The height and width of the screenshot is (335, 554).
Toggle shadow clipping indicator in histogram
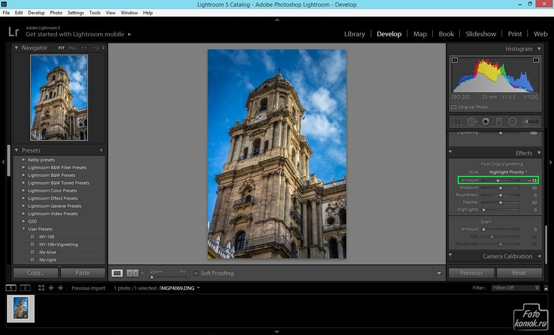pyautogui.click(x=454, y=60)
